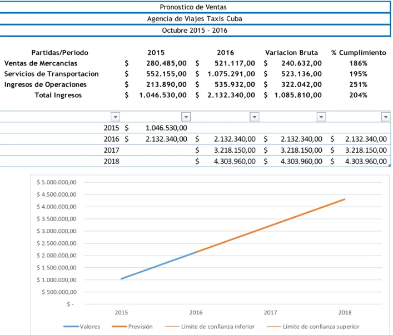
Task: Select the Total Ingresos 2016 value cell
Action: point(225,95)
